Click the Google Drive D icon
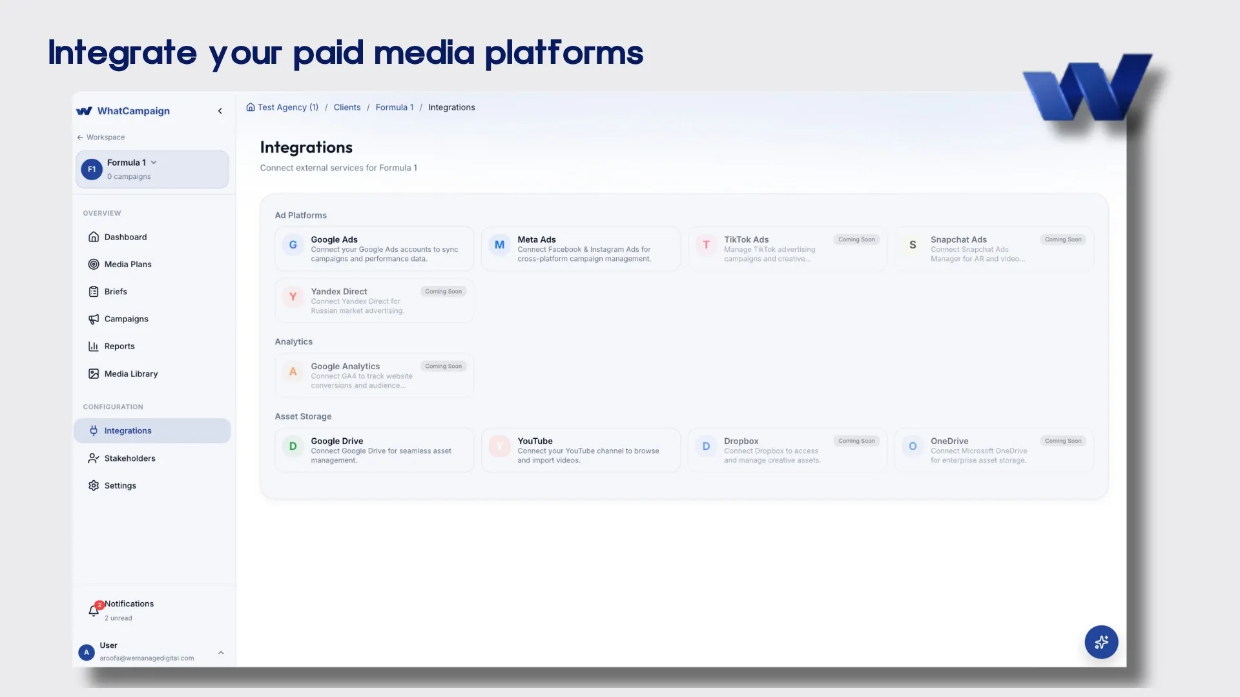Screen dimensions: 1240x697 (x=293, y=446)
